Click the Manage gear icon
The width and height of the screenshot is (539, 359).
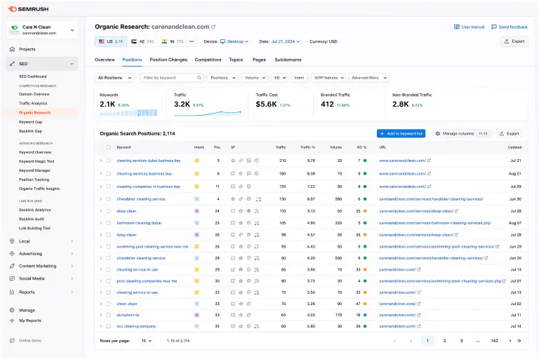[x=12, y=310]
